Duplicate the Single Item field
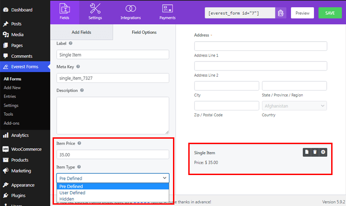Viewport: 346px width, 206px height. pyautogui.click(x=307, y=152)
